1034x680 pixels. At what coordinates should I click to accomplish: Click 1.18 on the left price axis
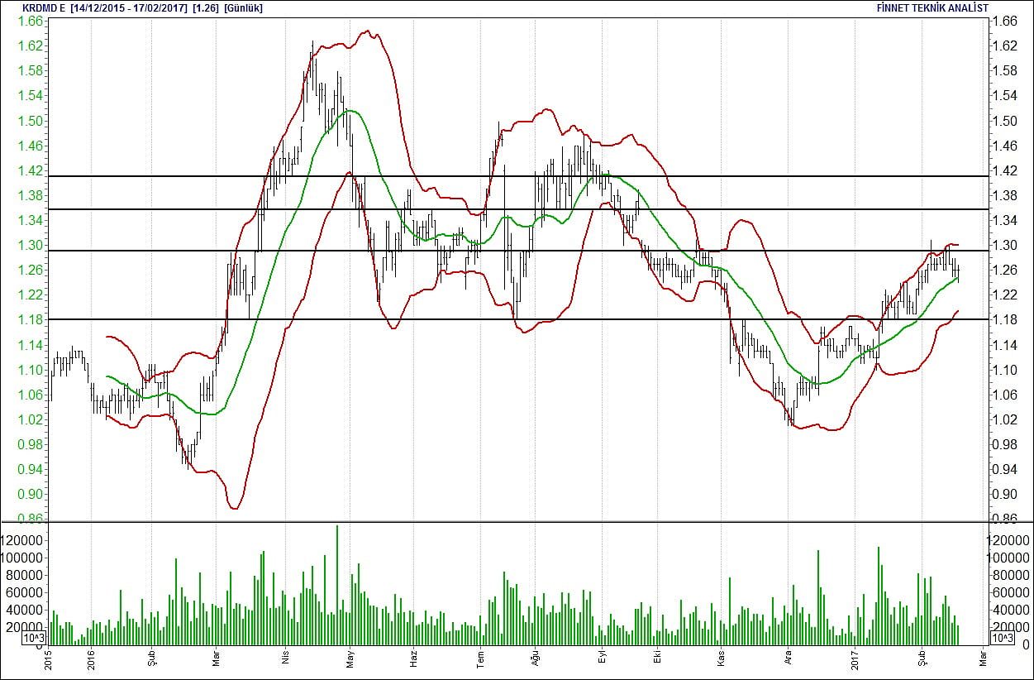click(30, 319)
